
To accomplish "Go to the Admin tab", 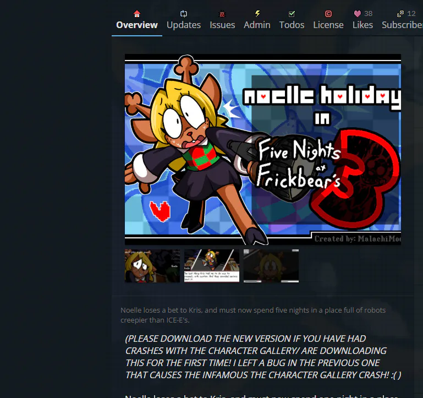I will (257, 25).
